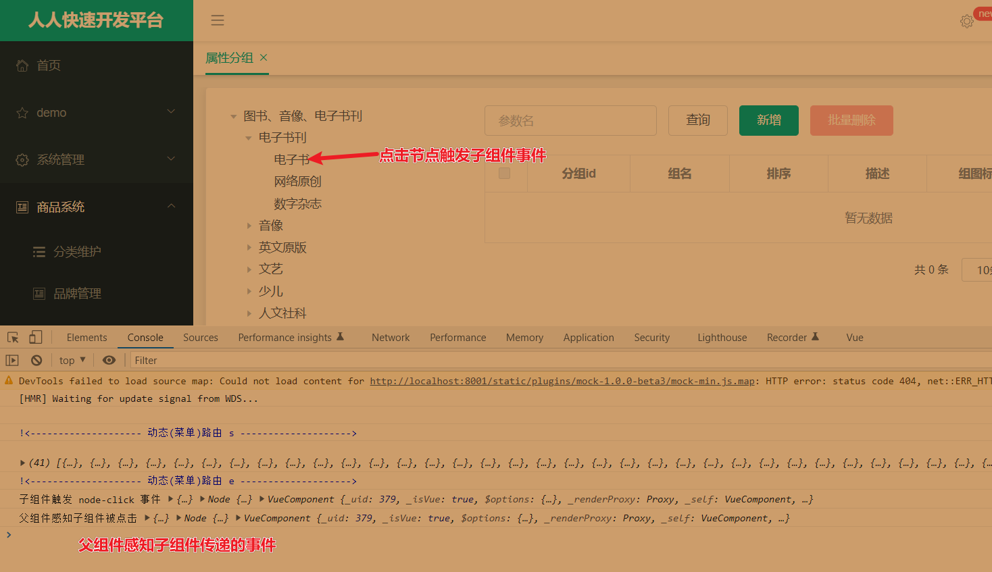992x572 pixels.
Task: Focus the console Filter input
Action: tap(561, 360)
